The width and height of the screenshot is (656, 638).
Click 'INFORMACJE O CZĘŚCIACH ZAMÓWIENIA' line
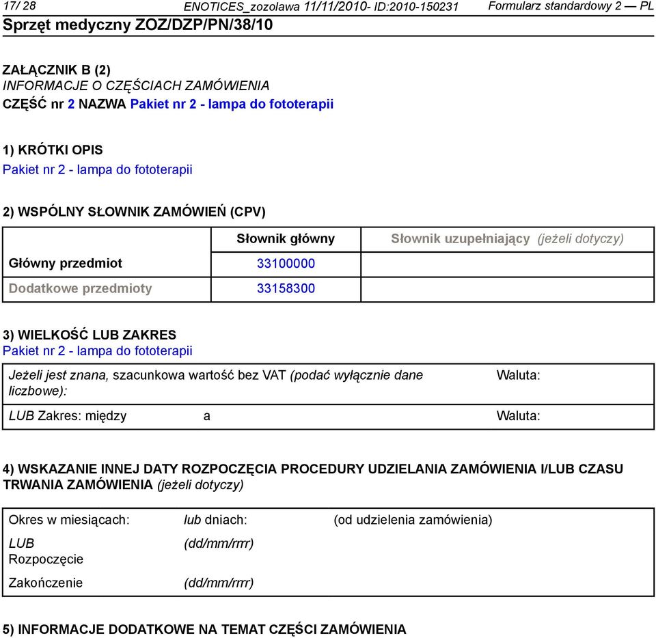(x=136, y=85)
